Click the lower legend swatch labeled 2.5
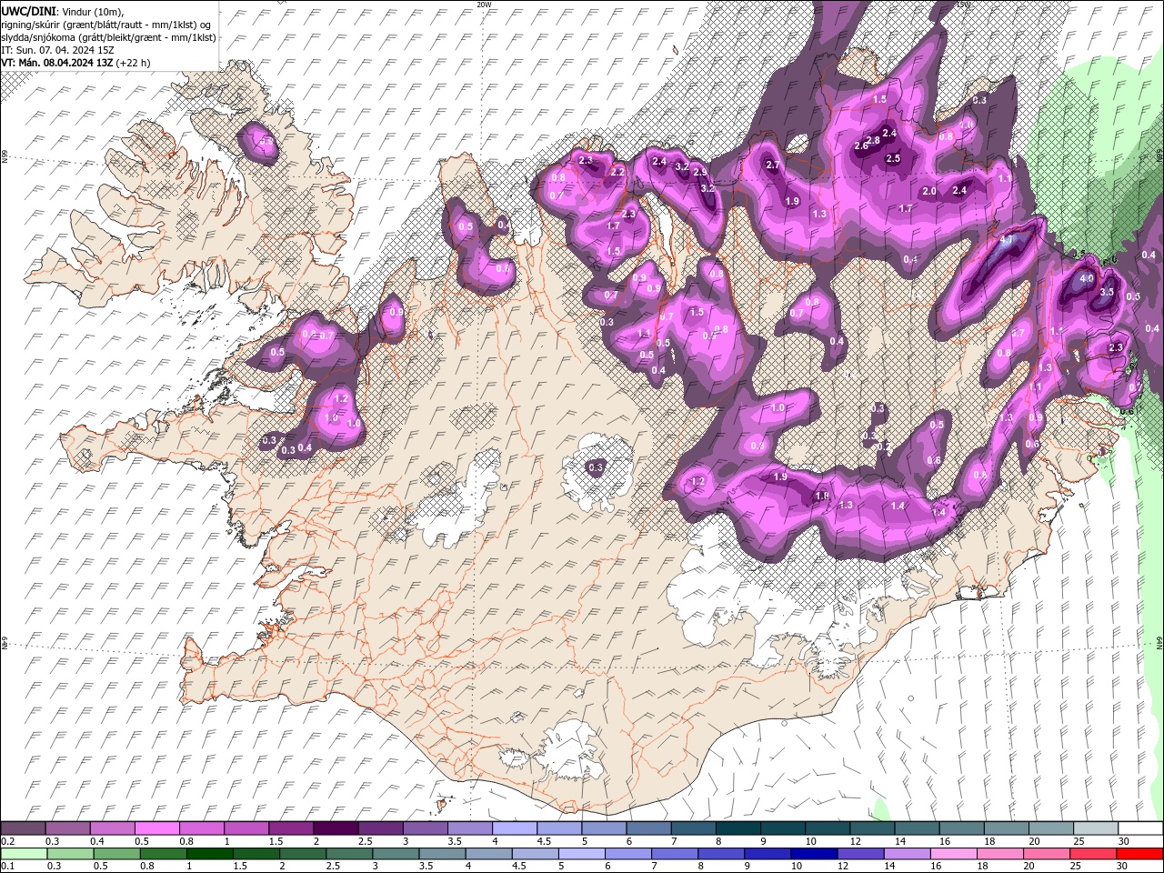Image resolution: width=1164 pixels, height=873 pixels. coord(348,854)
